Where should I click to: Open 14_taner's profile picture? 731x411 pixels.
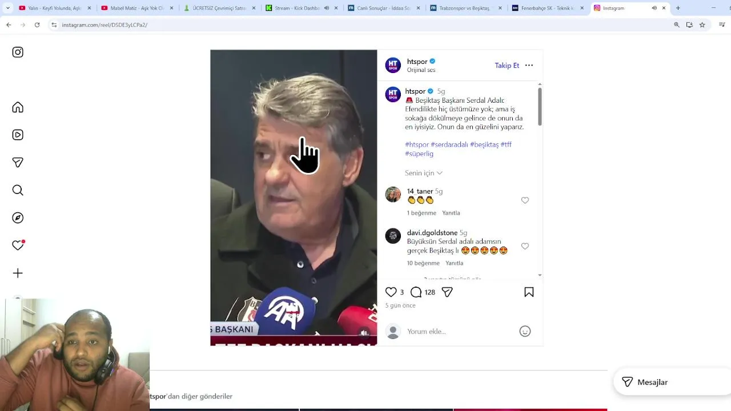point(393,194)
